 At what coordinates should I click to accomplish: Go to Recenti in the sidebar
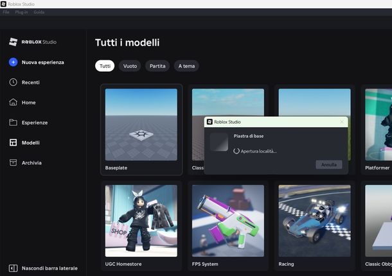[x=30, y=82]
